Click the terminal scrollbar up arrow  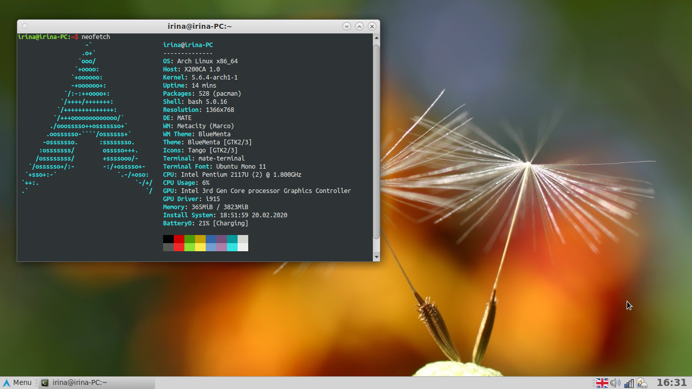click(376, 37)
